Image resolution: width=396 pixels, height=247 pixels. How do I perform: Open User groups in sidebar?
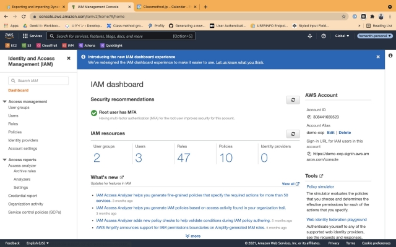pos(19,107)
